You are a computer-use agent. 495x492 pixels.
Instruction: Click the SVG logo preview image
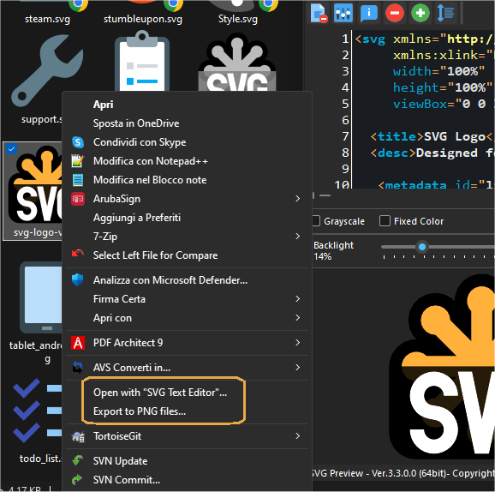pos(442,367)
